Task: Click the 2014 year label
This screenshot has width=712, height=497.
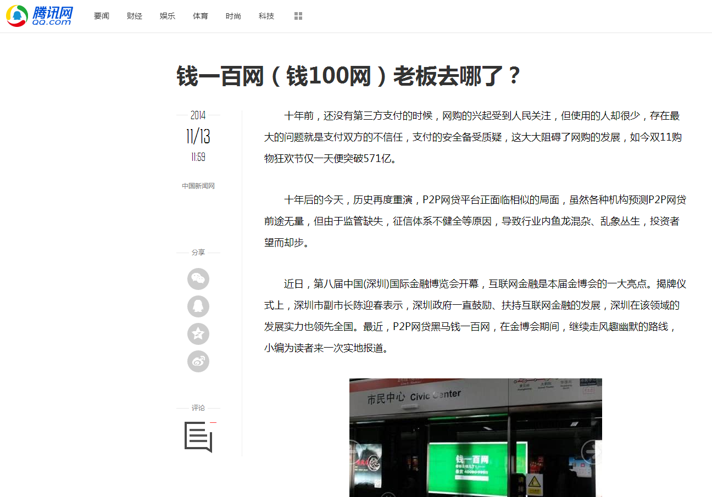Action: pos(198,115)
